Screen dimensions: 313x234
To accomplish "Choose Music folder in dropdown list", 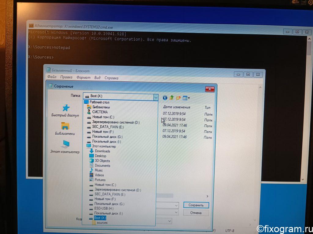I will coord(96,170).
